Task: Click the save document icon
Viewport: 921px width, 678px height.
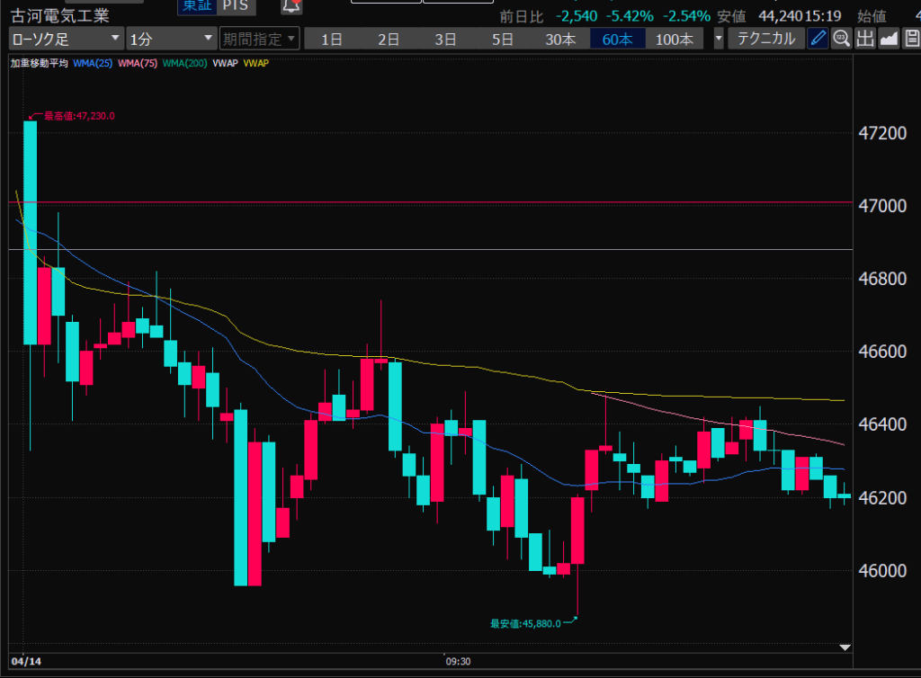Action: (911, 38)
